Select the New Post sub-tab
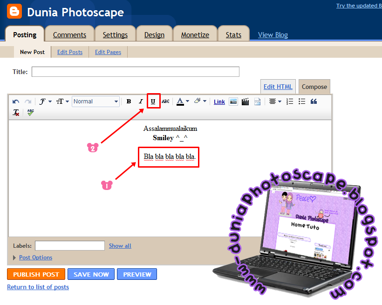The width and height of the screenshot is (382, 305). pos(33,52)
